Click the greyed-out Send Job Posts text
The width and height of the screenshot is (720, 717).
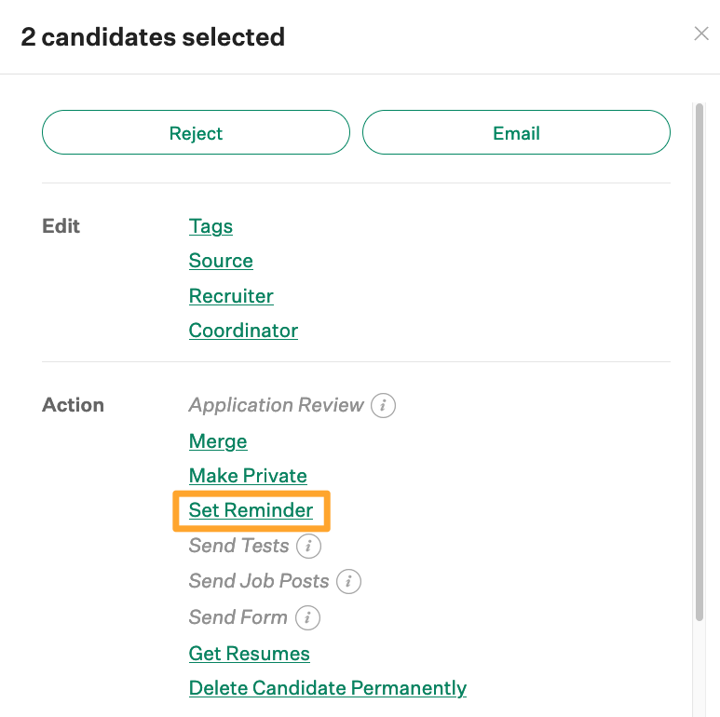(x=259, y=581)
